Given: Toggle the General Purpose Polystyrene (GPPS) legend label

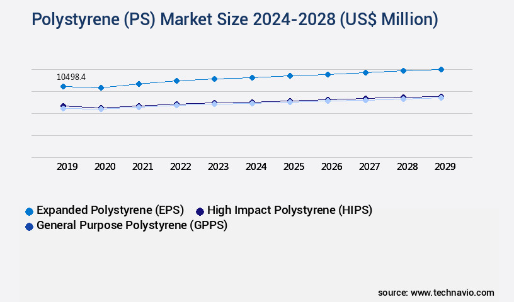Looking at the screenshot, I should (132, 225).
